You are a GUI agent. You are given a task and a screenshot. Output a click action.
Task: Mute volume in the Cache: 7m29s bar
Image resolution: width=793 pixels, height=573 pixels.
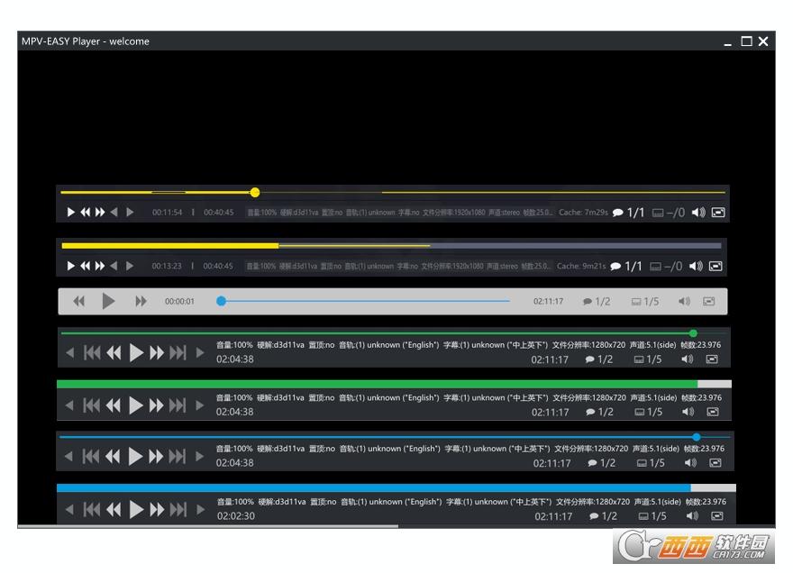pos(698,213)
